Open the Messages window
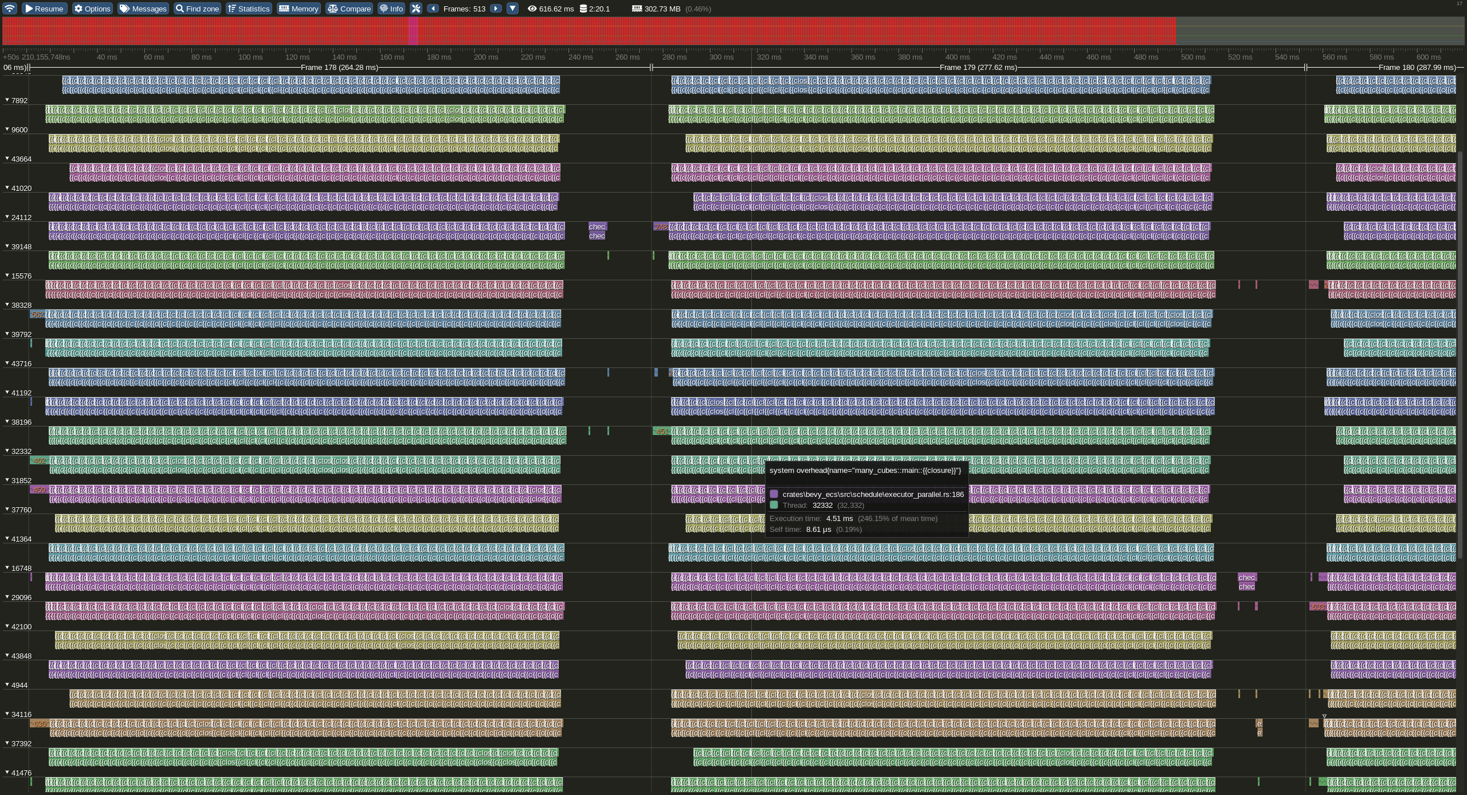 pyautogui.click(x=143, y=9)
